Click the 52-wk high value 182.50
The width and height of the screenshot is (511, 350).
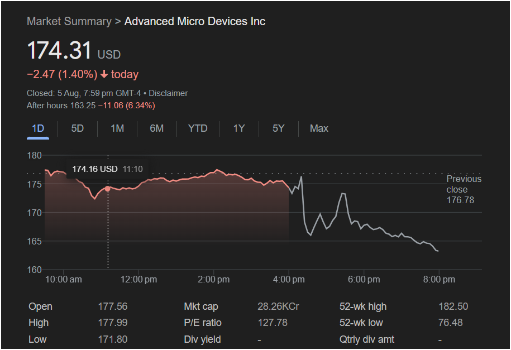(453, 306)
